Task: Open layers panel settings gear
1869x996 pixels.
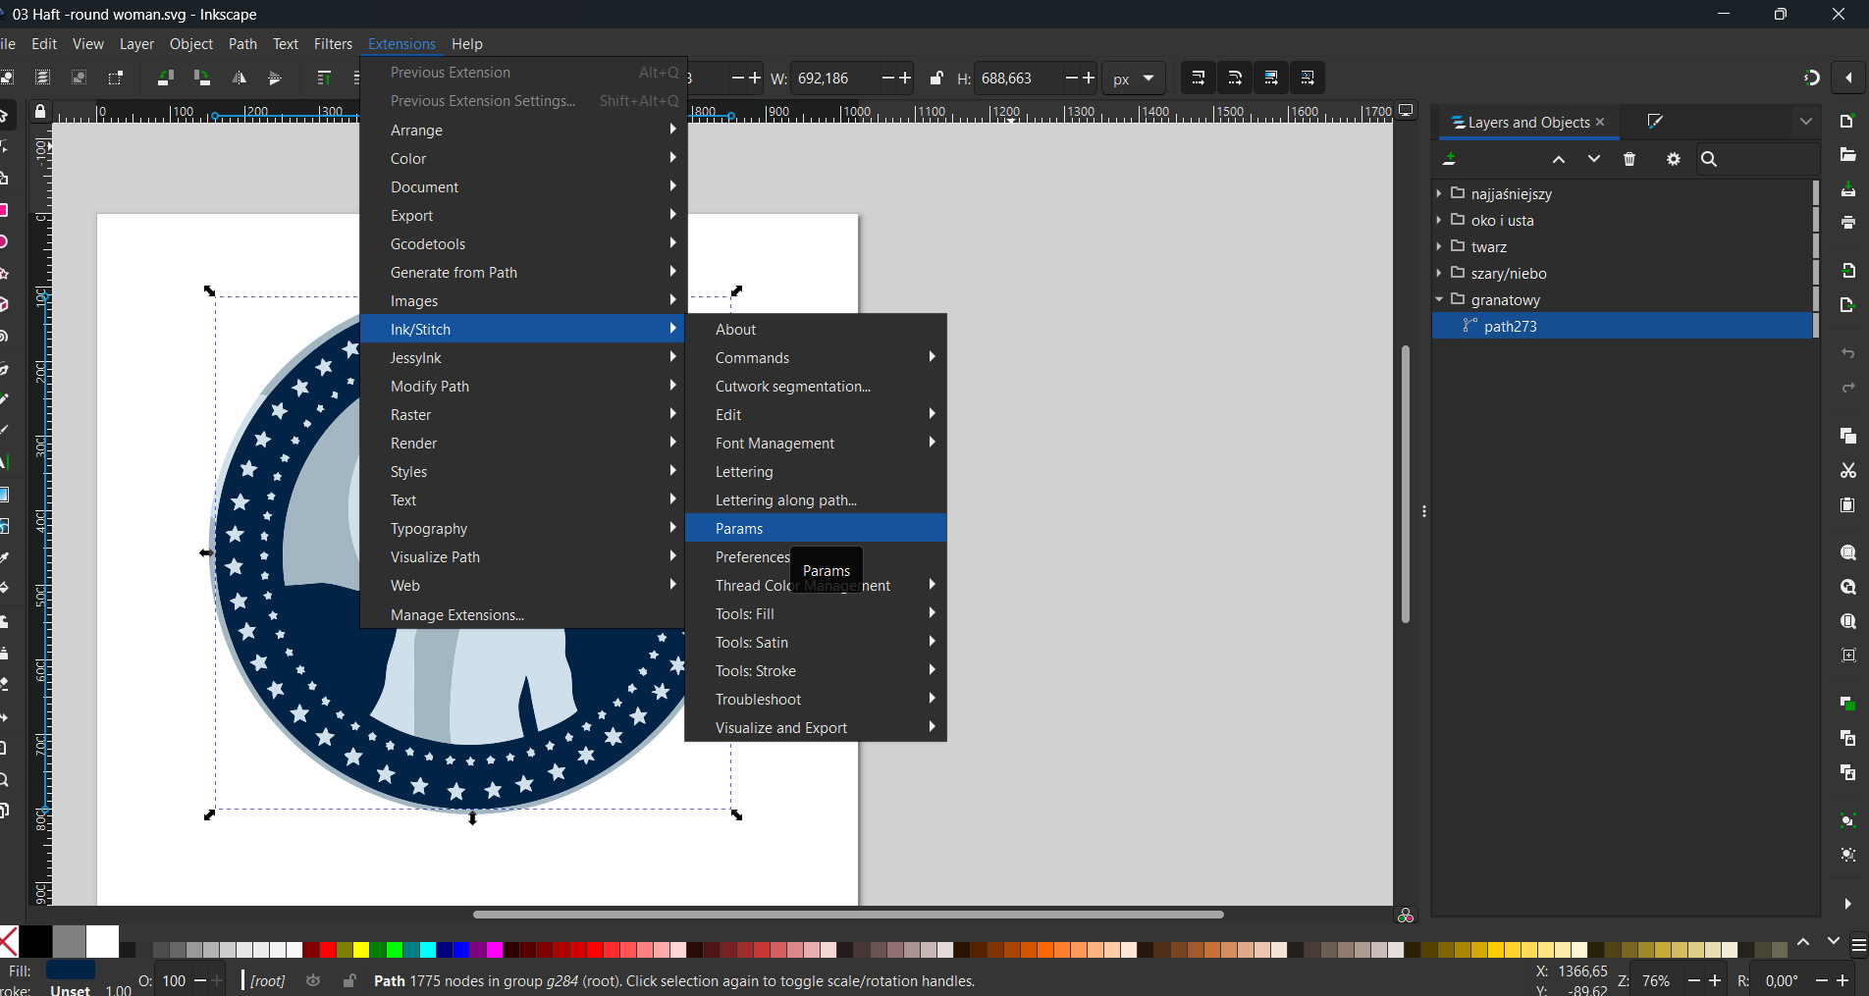Action: point(1674,159)
